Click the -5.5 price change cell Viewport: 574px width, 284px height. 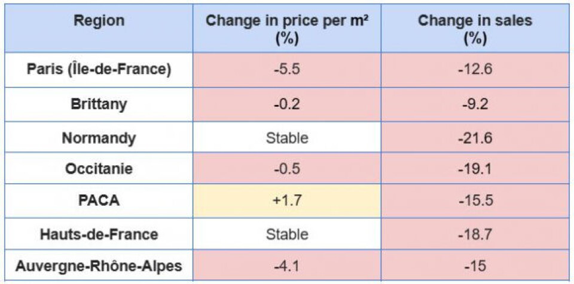click(286, 69)
